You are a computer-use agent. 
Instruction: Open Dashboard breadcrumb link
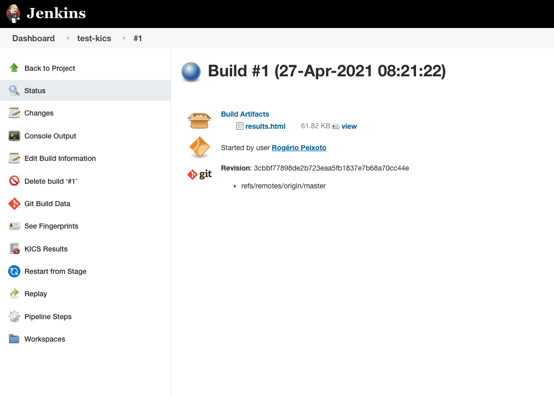coord(34,38)
